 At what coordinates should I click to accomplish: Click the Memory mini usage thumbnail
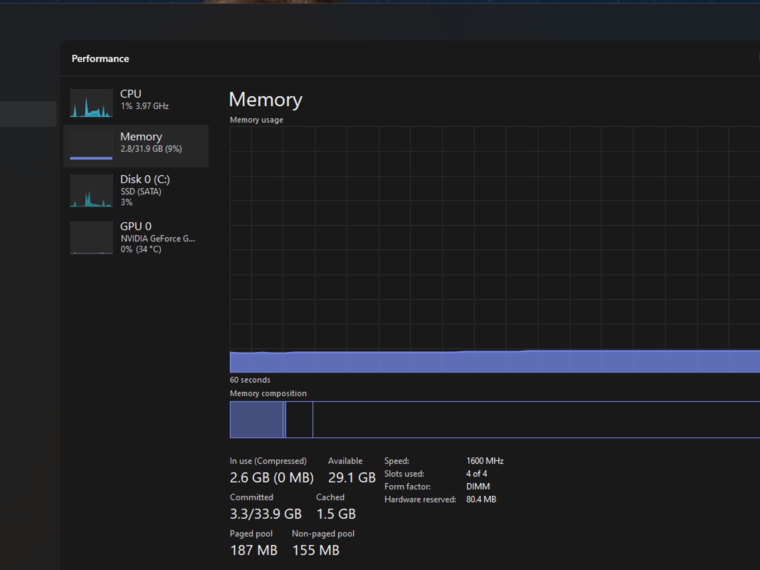(x=91, y=146)
